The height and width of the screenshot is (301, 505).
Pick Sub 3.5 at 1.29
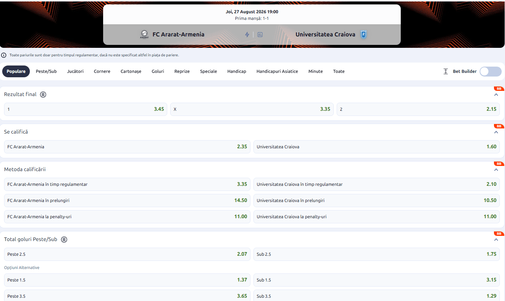(376, 296)
